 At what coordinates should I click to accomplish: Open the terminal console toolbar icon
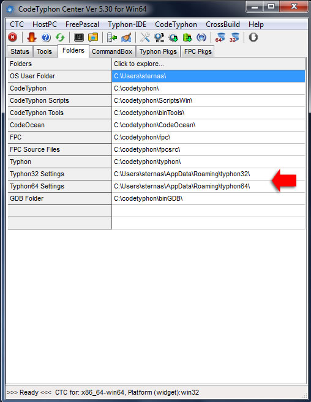pos(79,37)
